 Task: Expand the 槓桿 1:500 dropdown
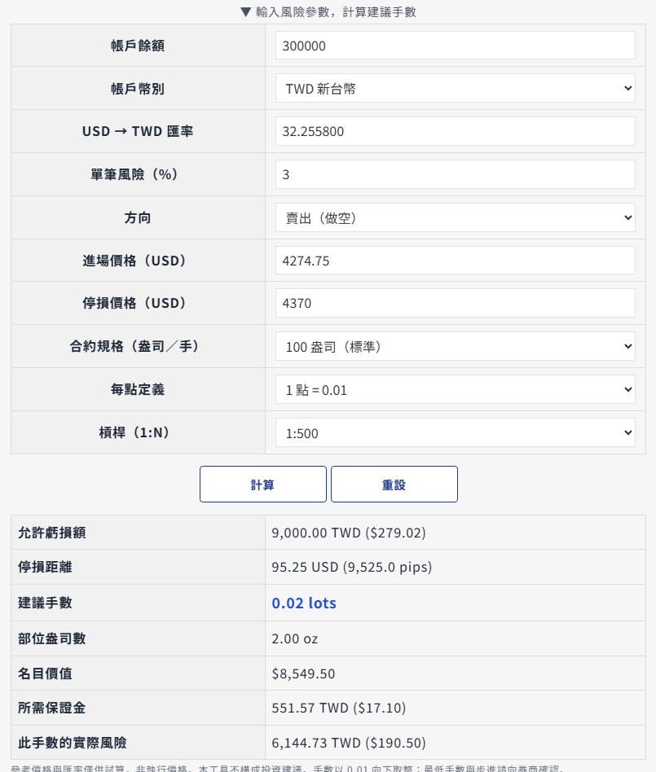(455, 432)
